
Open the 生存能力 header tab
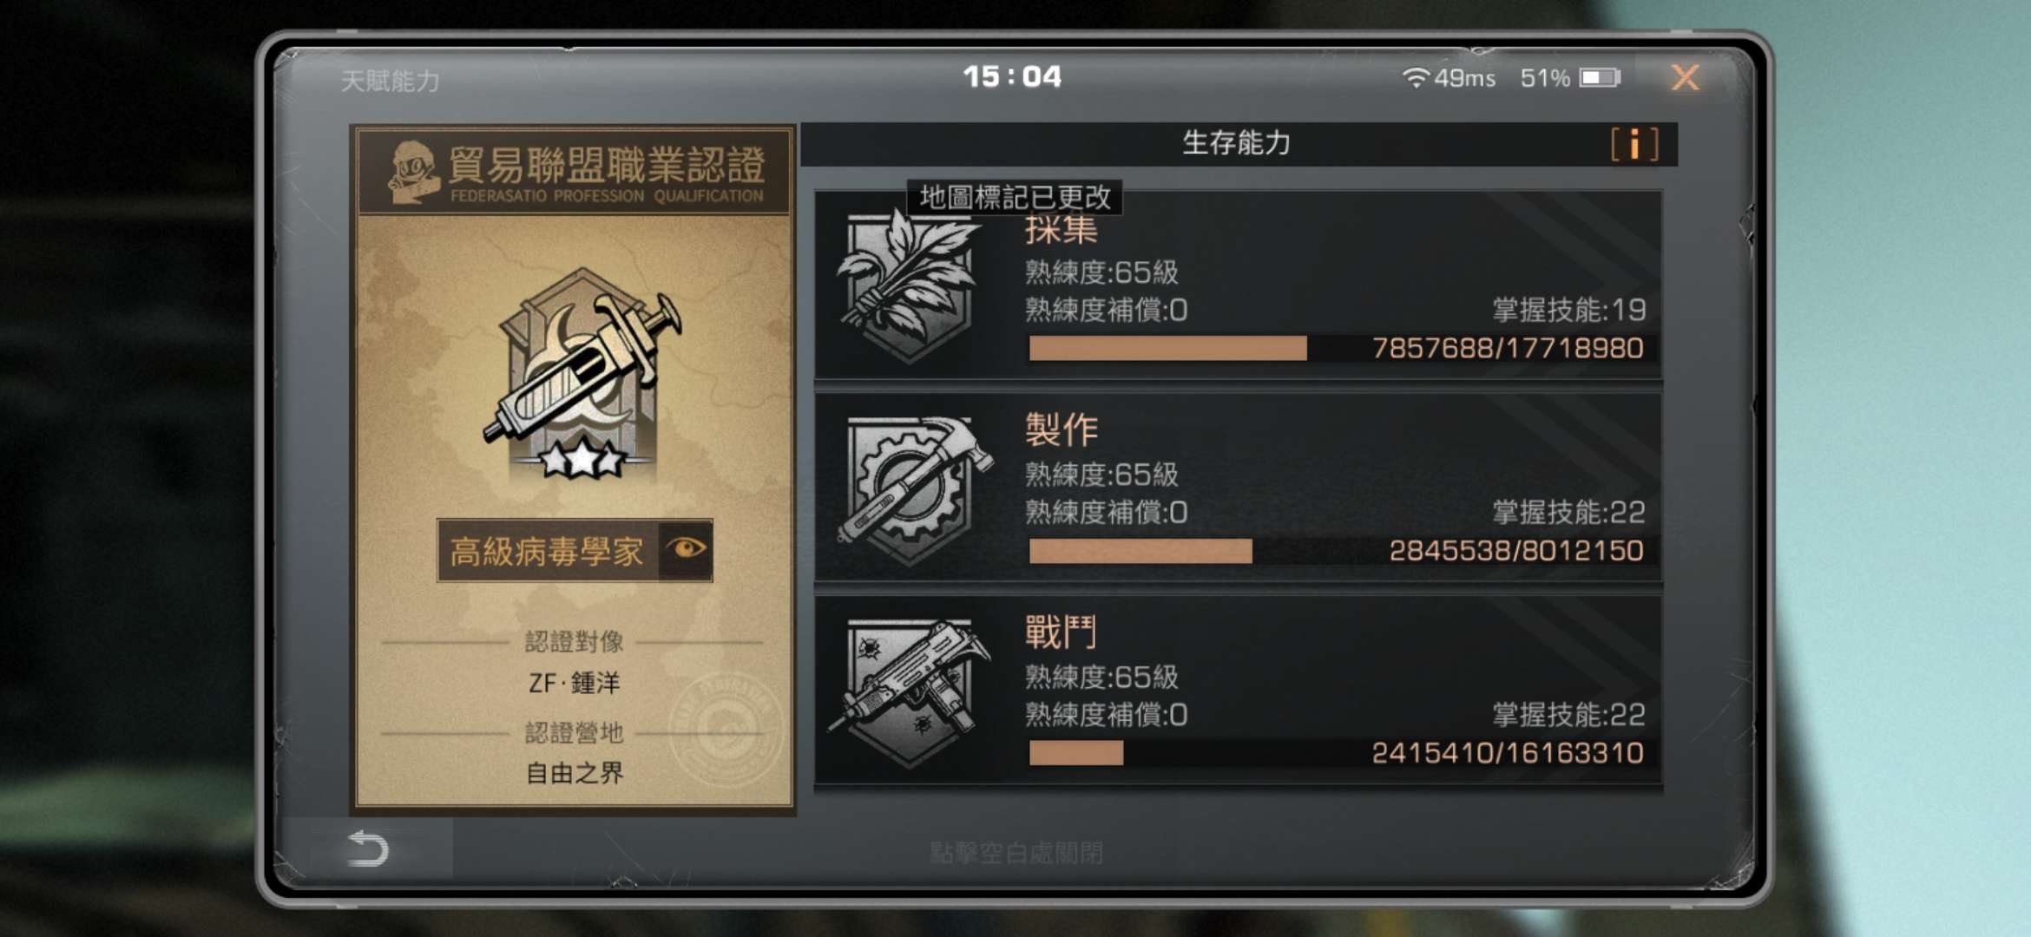click(x=1237, y=143)
